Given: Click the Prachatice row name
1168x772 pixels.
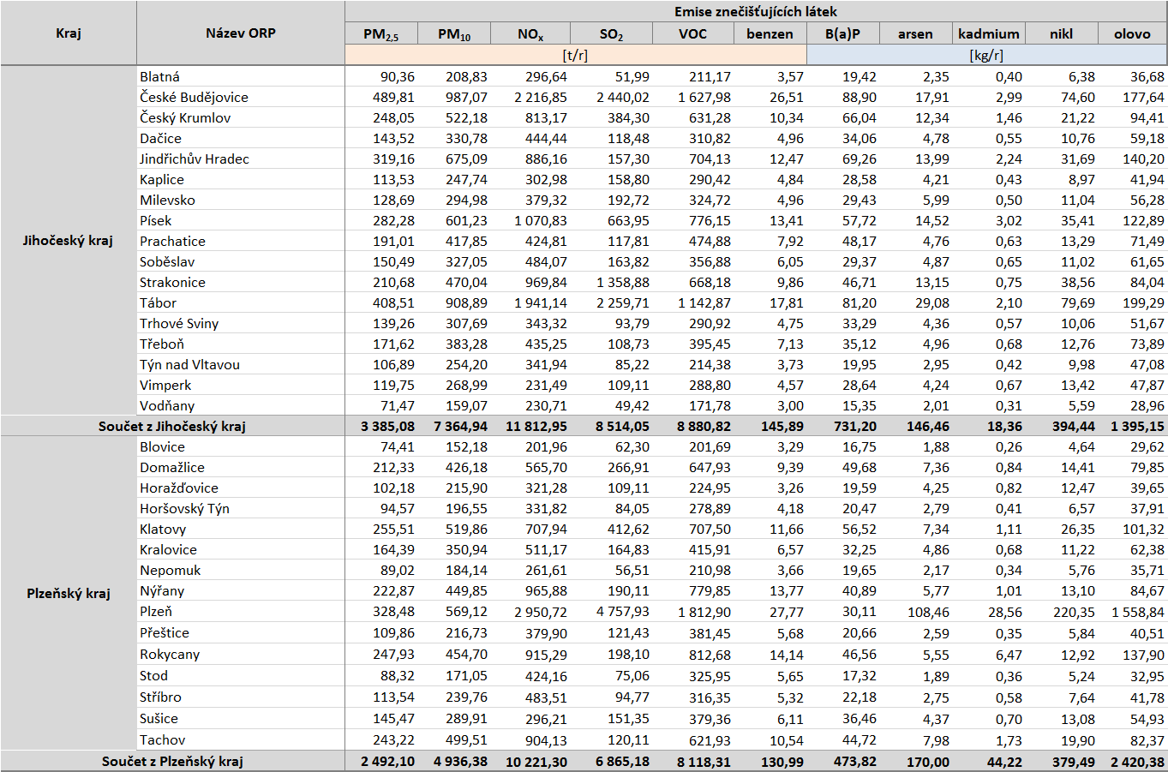Looking at the screenshot, I should tap(173, 242).
